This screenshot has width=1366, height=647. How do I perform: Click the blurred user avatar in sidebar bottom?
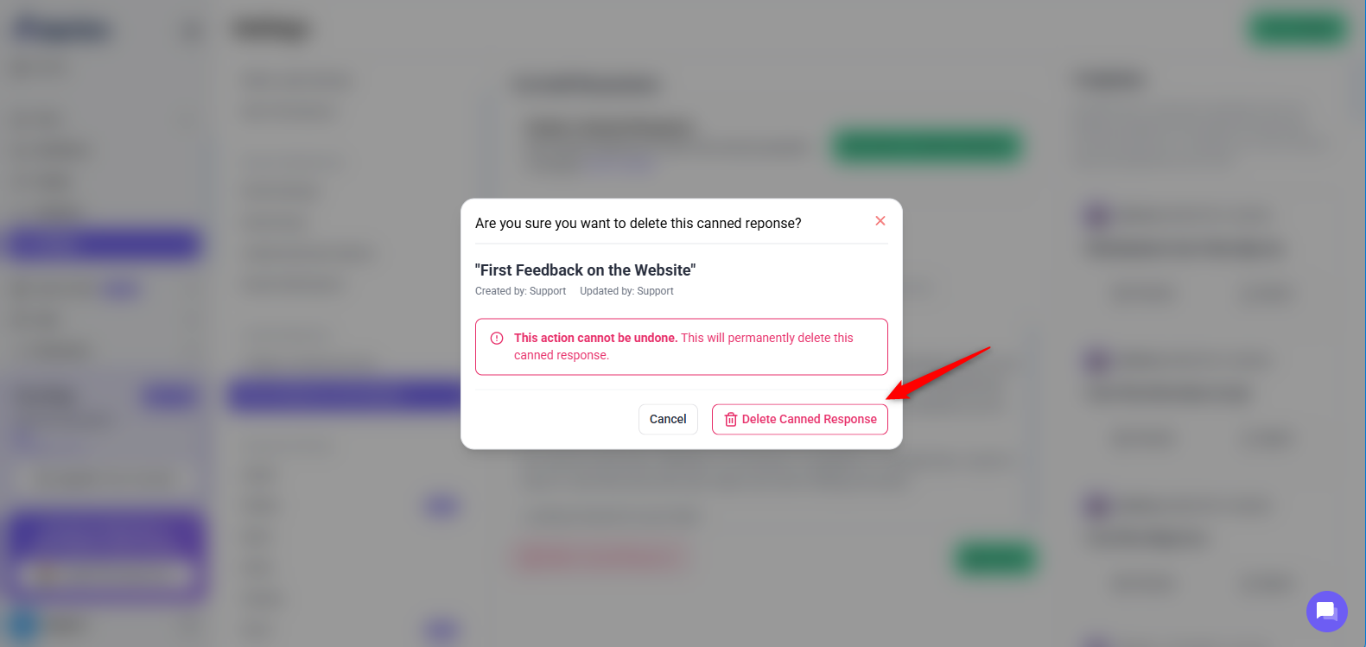click(x=23, y=624)
